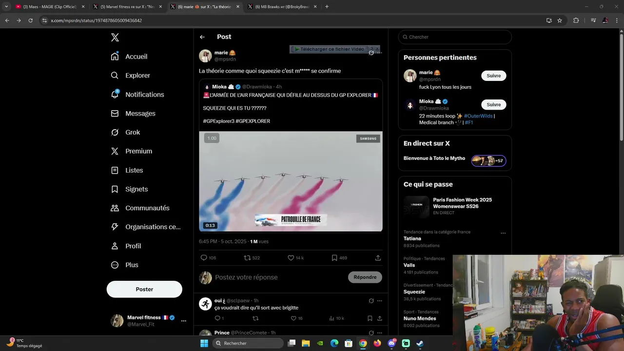
Task: Click the Chercher search box
Action: [x=455, y=37]
